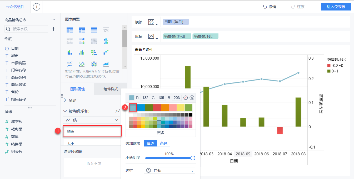The height and width of the screenshot is (179, 354).
Task: Pick the yellow preset color swatch
Action: [x=181, y=108]
